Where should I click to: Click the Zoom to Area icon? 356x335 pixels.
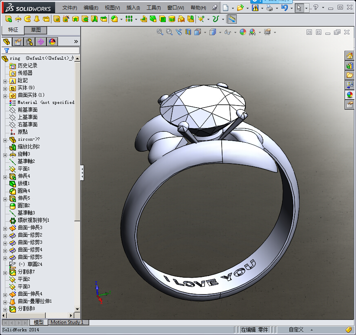click(169, 32)
